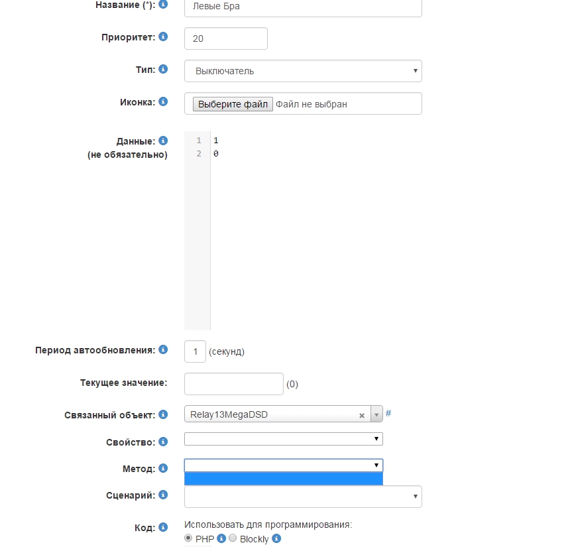Click the info icon next to Связанный объект
The width and height of the screenshot is (570, 547).
pos(163,414)
